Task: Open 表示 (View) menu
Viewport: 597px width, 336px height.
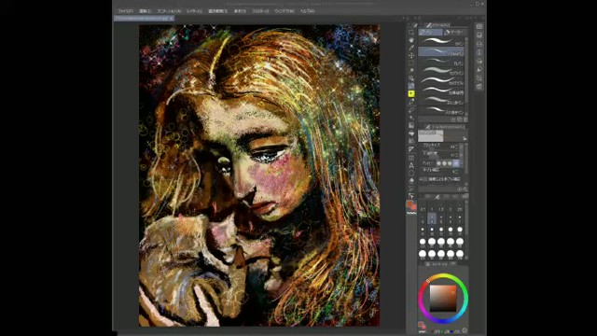Action: pyautogui.click(x=240, y=11)
